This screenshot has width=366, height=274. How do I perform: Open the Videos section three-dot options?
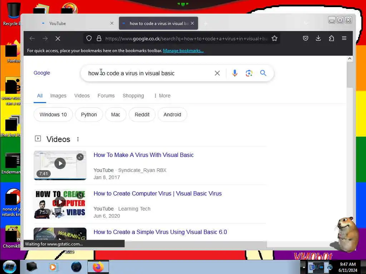pyautogui.click(x=78, y=139)
